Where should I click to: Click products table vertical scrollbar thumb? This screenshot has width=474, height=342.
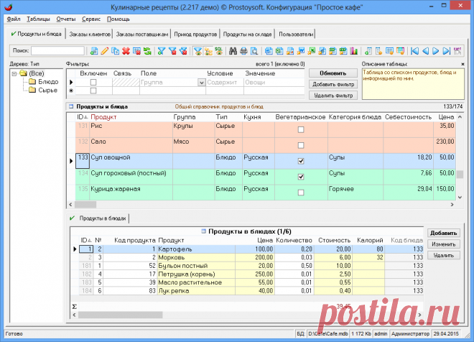[x=460, y=175]
